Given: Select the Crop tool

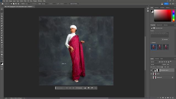Looking at the screenshot, I should pos(2,19).
